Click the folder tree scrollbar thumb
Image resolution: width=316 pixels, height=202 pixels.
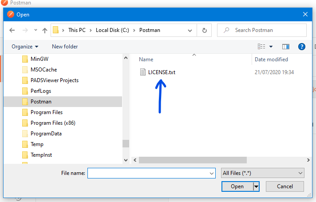click(126, 144)
